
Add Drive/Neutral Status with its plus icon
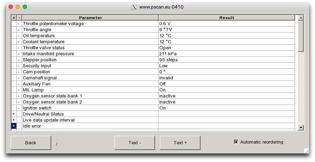pyautogui.click(x=14, y=114)
